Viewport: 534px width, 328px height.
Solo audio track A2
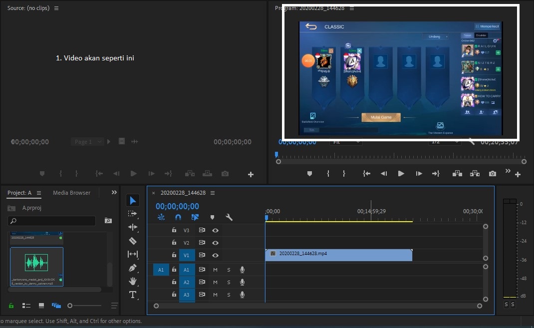[x=229, y=283]
